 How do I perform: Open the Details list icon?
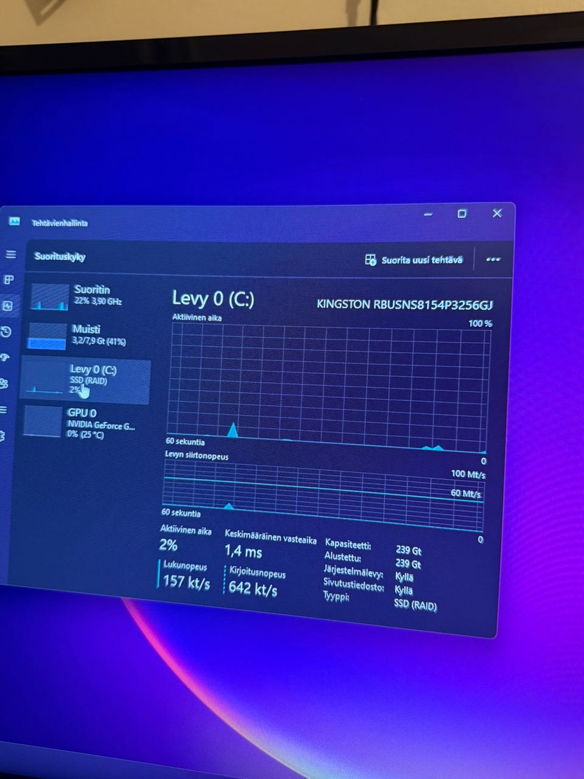coord(3,410)
